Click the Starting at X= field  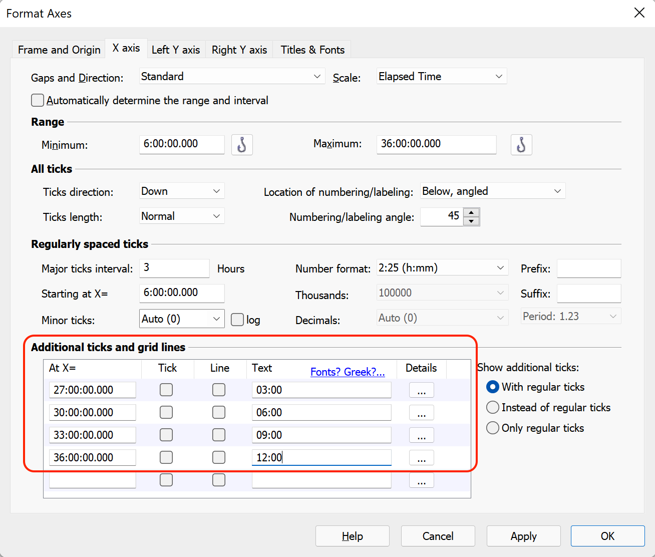click(182, 293)
